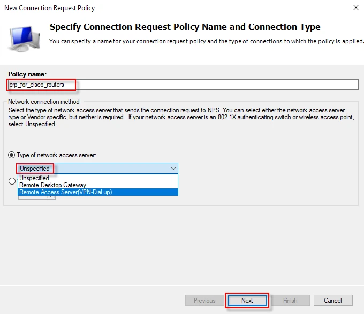Viewport: 364px width, 314px height.
Task: Click the disabled Finish button
Action: 290,301
